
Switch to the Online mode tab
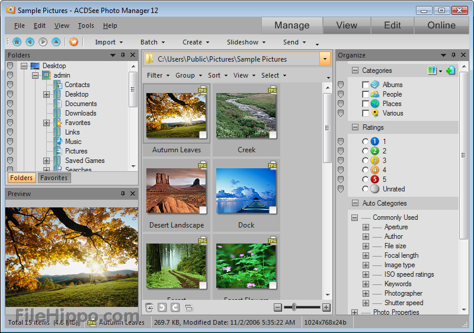pyautogui.click(x=441, y=25)
